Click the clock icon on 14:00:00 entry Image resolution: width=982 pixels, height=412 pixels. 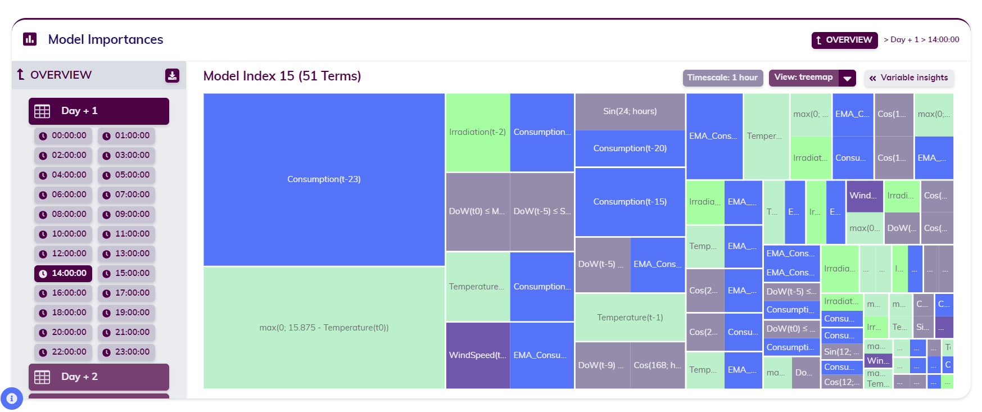(x=43, y=274)
